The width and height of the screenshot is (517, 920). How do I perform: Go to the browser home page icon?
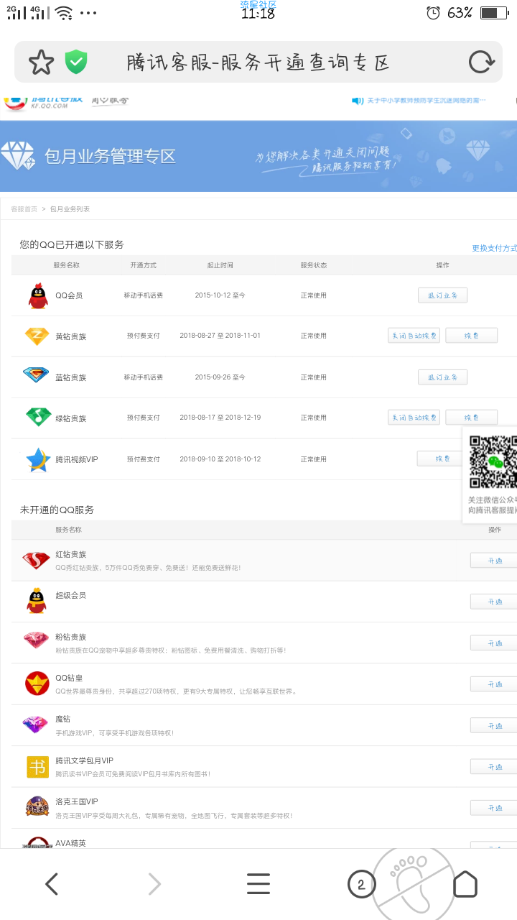465,883
